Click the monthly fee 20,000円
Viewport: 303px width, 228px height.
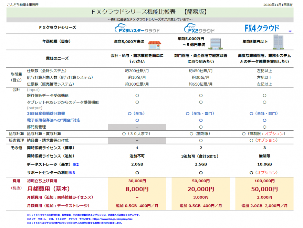[201, 189]
